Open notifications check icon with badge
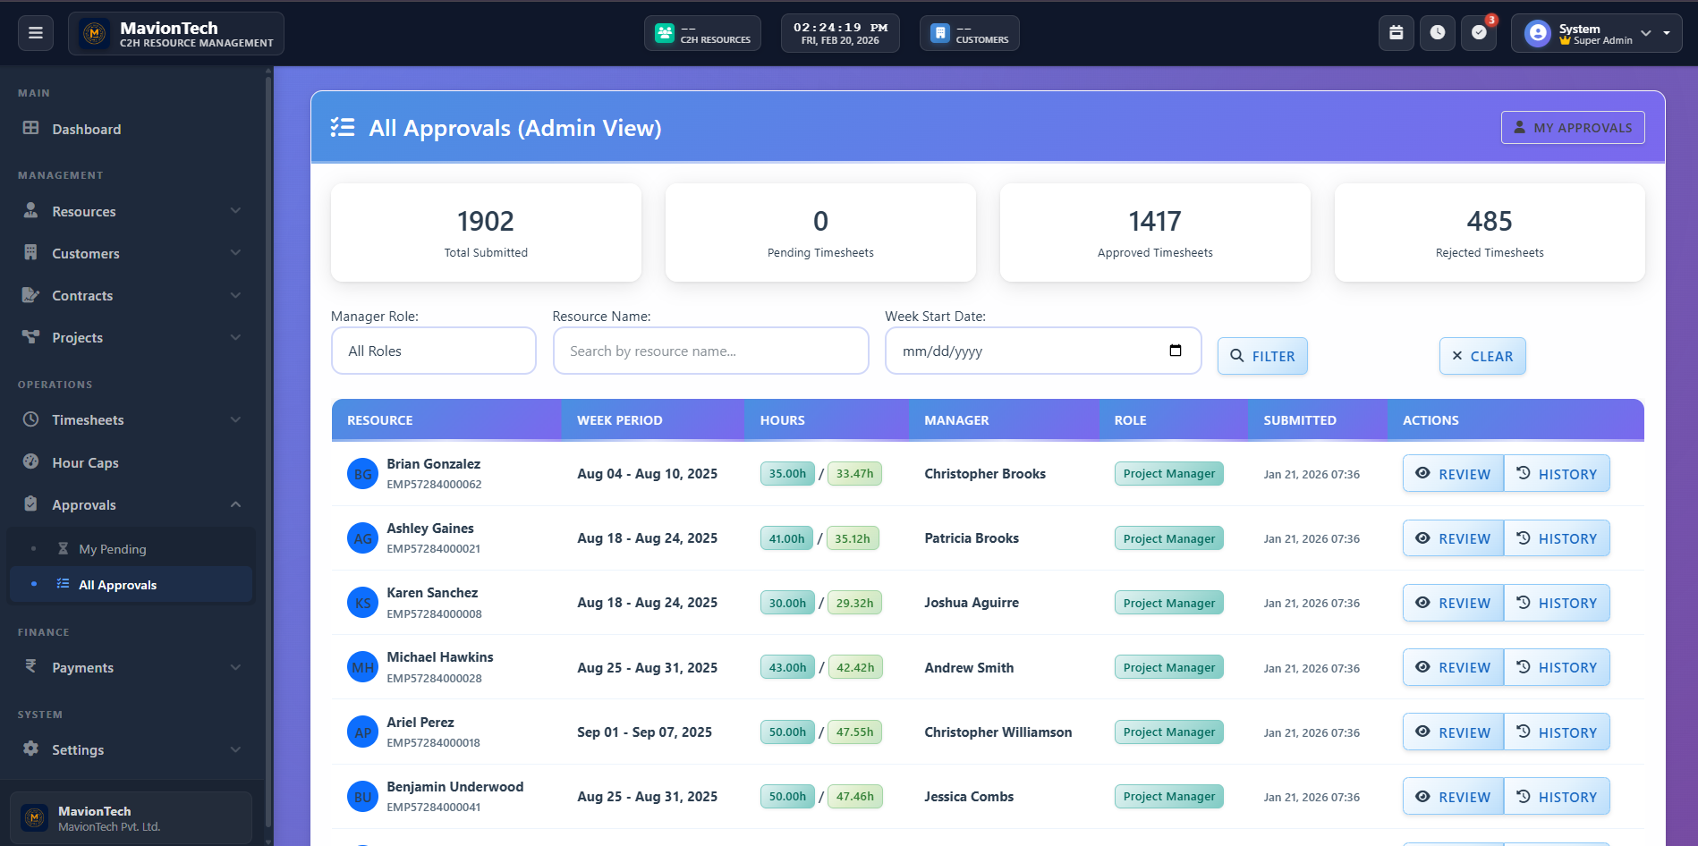 pos(1479,33)
